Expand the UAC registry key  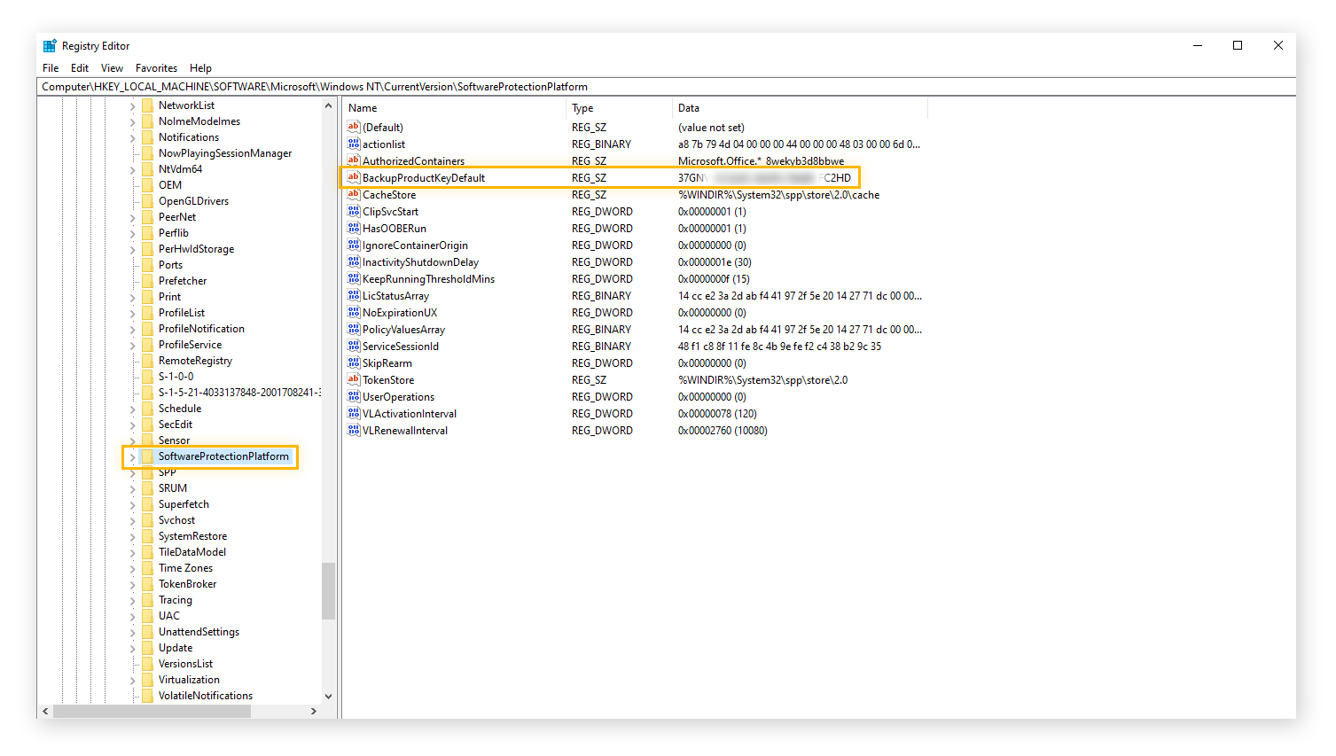point(131,615)
